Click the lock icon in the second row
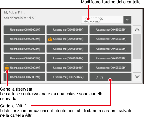The image size is (144, 117). (x=50, y=39)
